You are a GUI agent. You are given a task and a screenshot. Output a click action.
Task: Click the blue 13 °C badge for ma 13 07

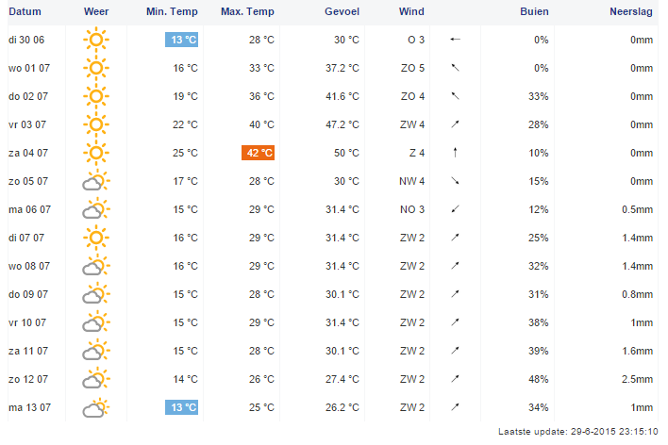183,407
